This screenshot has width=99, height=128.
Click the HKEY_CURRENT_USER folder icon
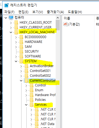(16, 27)
